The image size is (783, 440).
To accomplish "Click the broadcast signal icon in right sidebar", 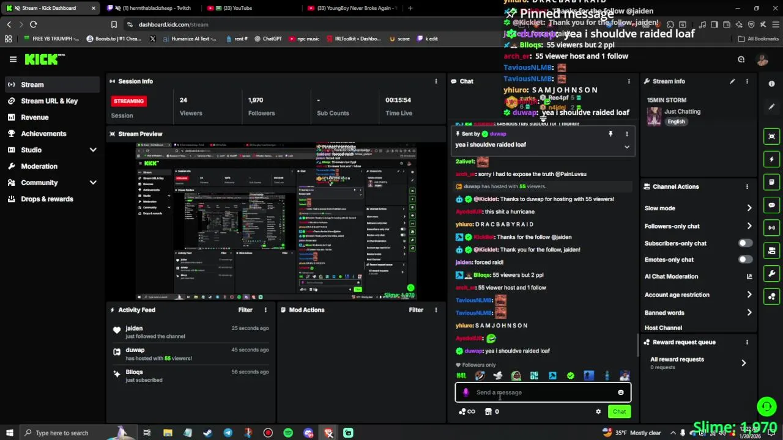I will [x=772, y=228].
